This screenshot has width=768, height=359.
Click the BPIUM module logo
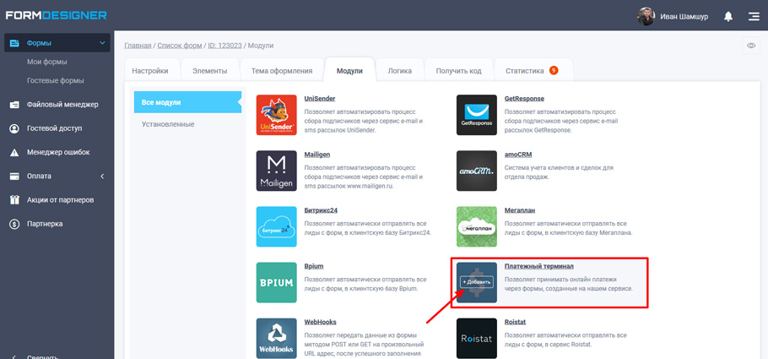click(276, 282)
